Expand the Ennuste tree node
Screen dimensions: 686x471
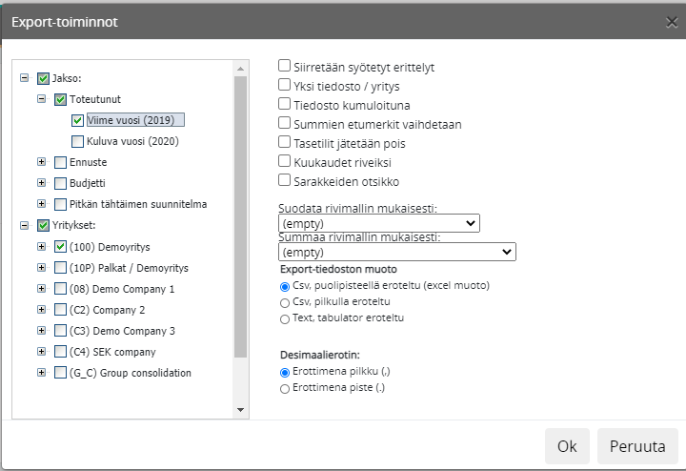coord(41,162)
